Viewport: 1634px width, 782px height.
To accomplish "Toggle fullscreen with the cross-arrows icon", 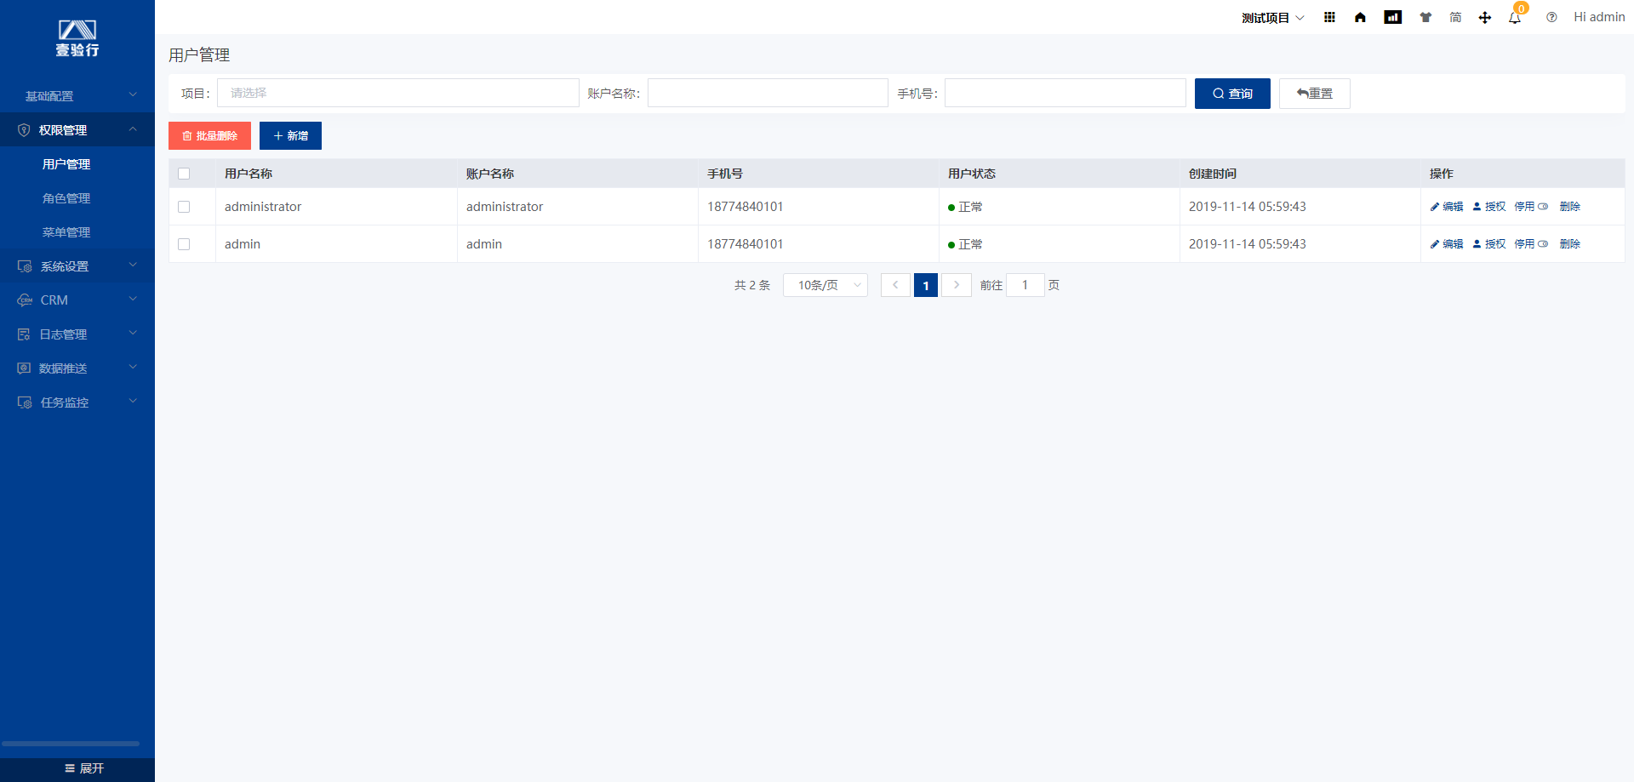I will tap(1485, 17).
